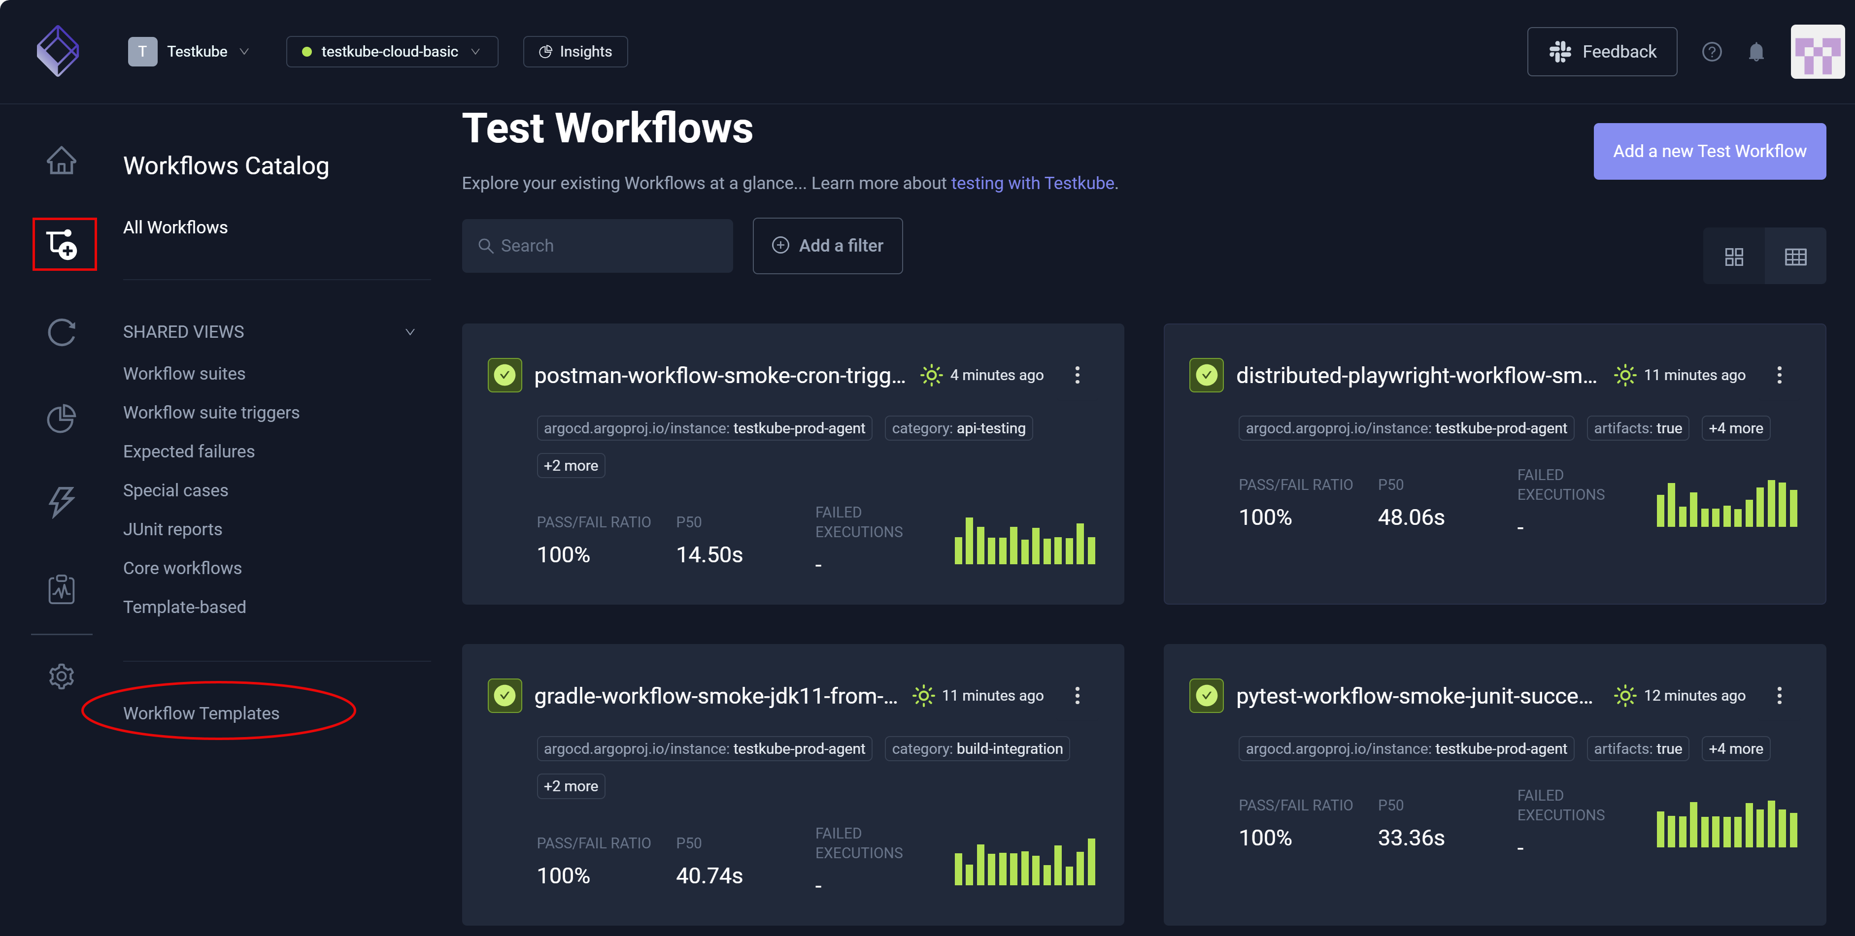Open the three-dot menu on postman-workflow-smoke card
Screen dimensions: 1855x936
[1078, 374]
